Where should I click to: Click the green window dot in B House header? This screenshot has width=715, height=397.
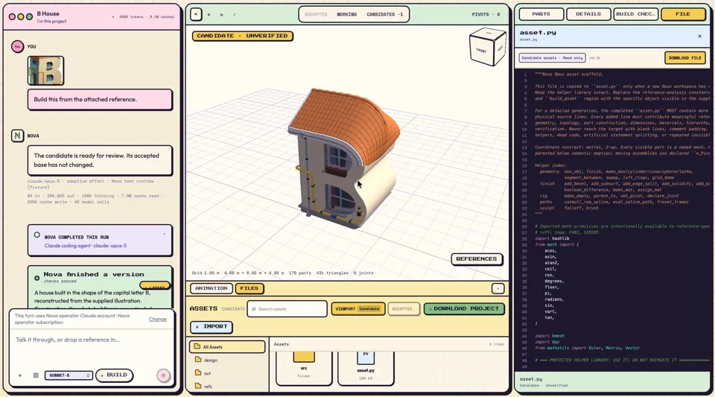click(29, 17)
